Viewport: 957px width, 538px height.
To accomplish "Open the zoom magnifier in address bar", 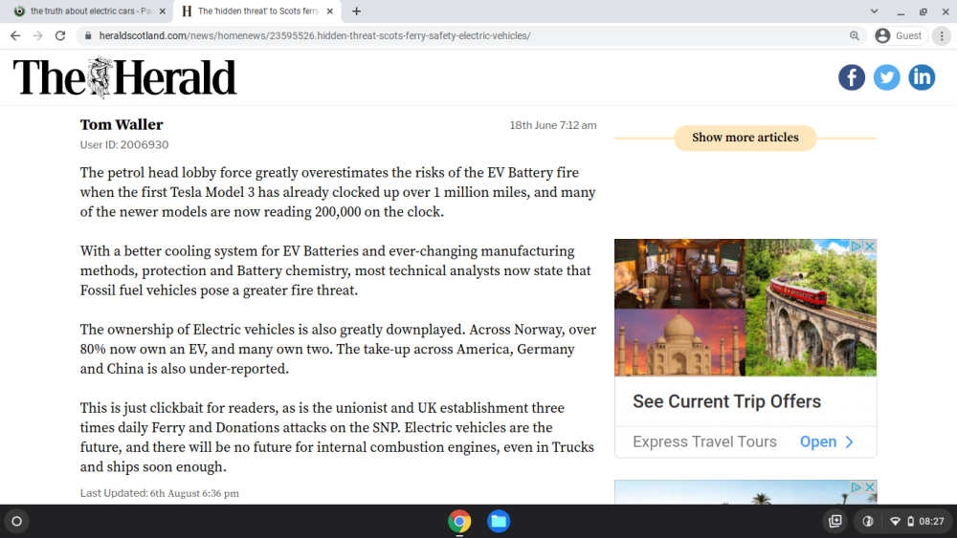I will click(855, 36).
